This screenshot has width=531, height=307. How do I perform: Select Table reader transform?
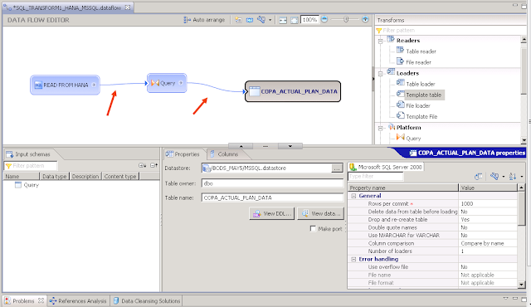(x=417, y=51)
